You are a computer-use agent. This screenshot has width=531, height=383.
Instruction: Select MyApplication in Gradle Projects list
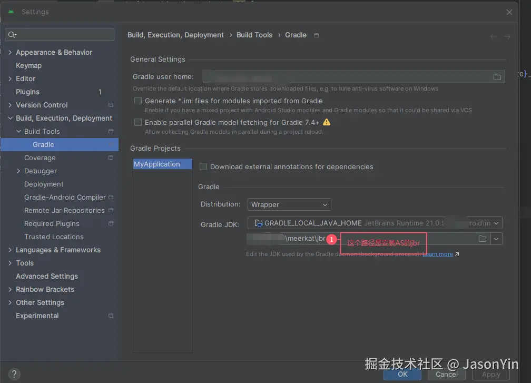click(x=163, y=164)
